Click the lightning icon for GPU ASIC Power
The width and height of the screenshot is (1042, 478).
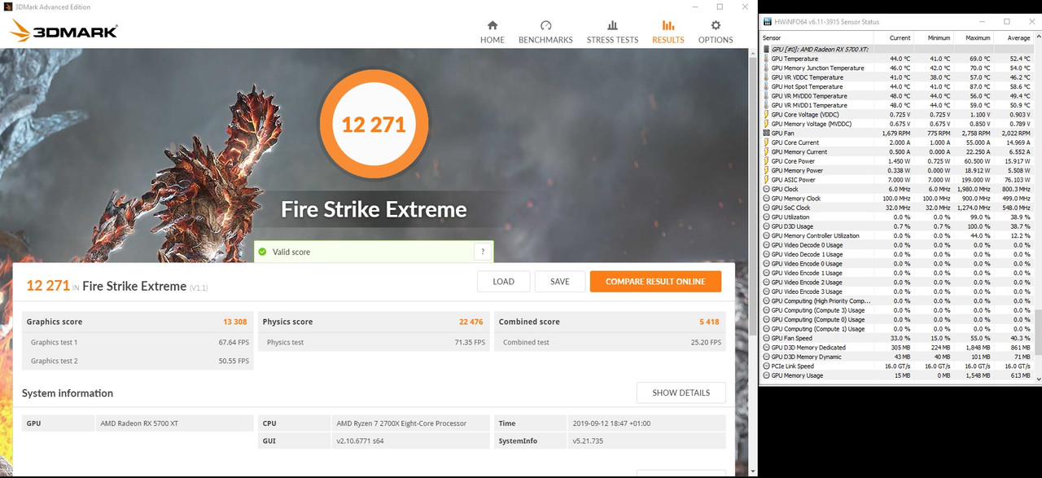pos(766,180)
